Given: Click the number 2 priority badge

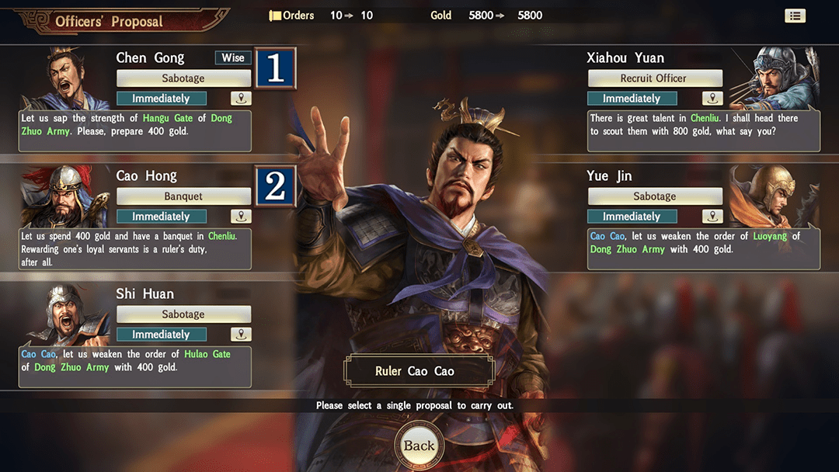Looking at the screenshot, I should 276,186.
